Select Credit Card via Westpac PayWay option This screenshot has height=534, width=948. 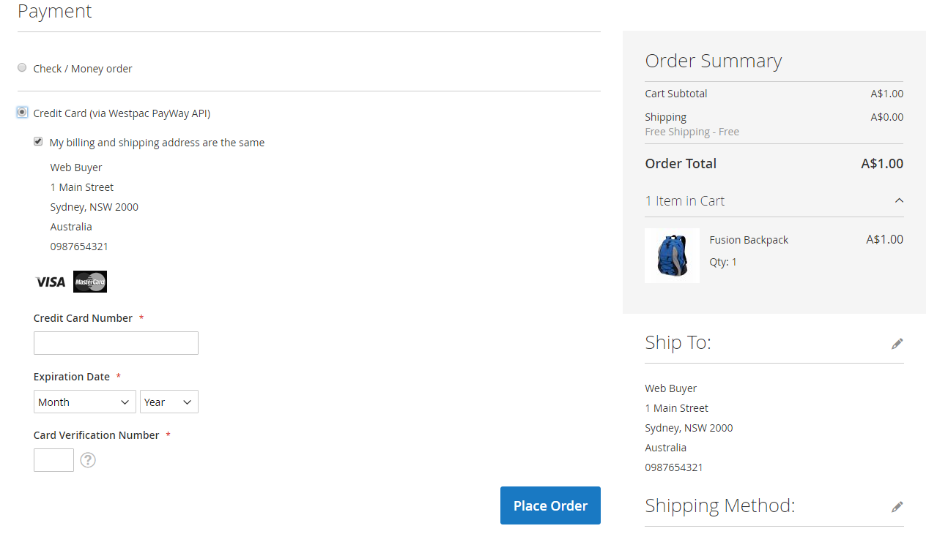pos(22,112)
